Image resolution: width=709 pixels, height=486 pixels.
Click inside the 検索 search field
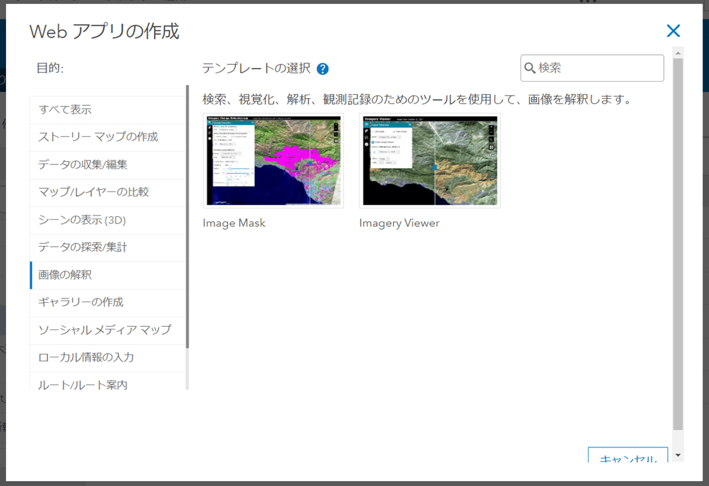[593, 68]
